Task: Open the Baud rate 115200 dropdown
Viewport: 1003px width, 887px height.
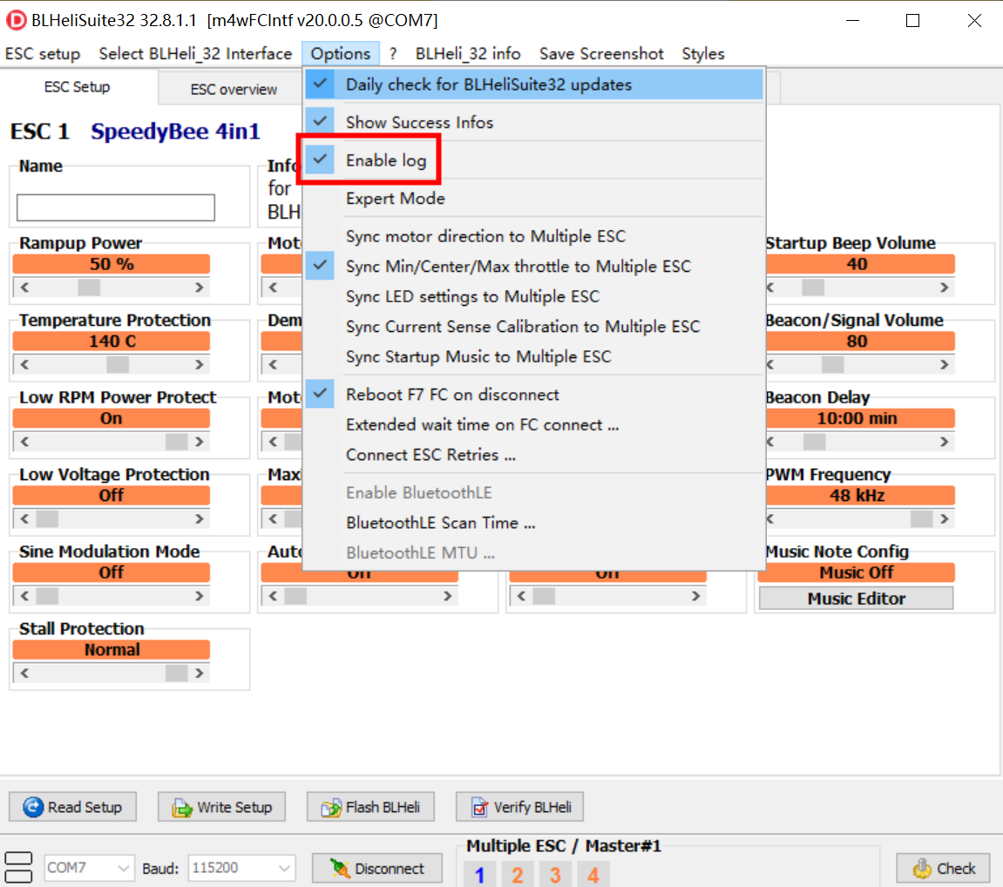Action: (x=241, y=869)
